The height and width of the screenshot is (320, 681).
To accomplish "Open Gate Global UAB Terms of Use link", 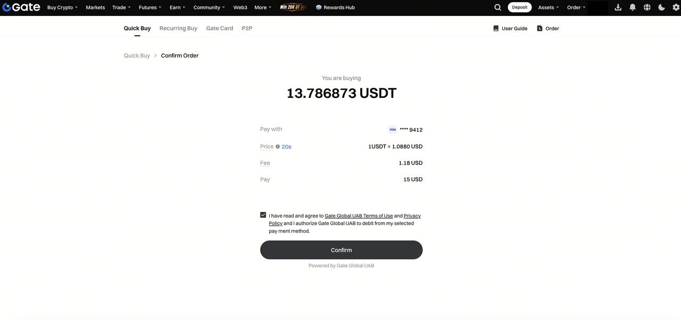I will pyautogui.click(x=359, y=216).
